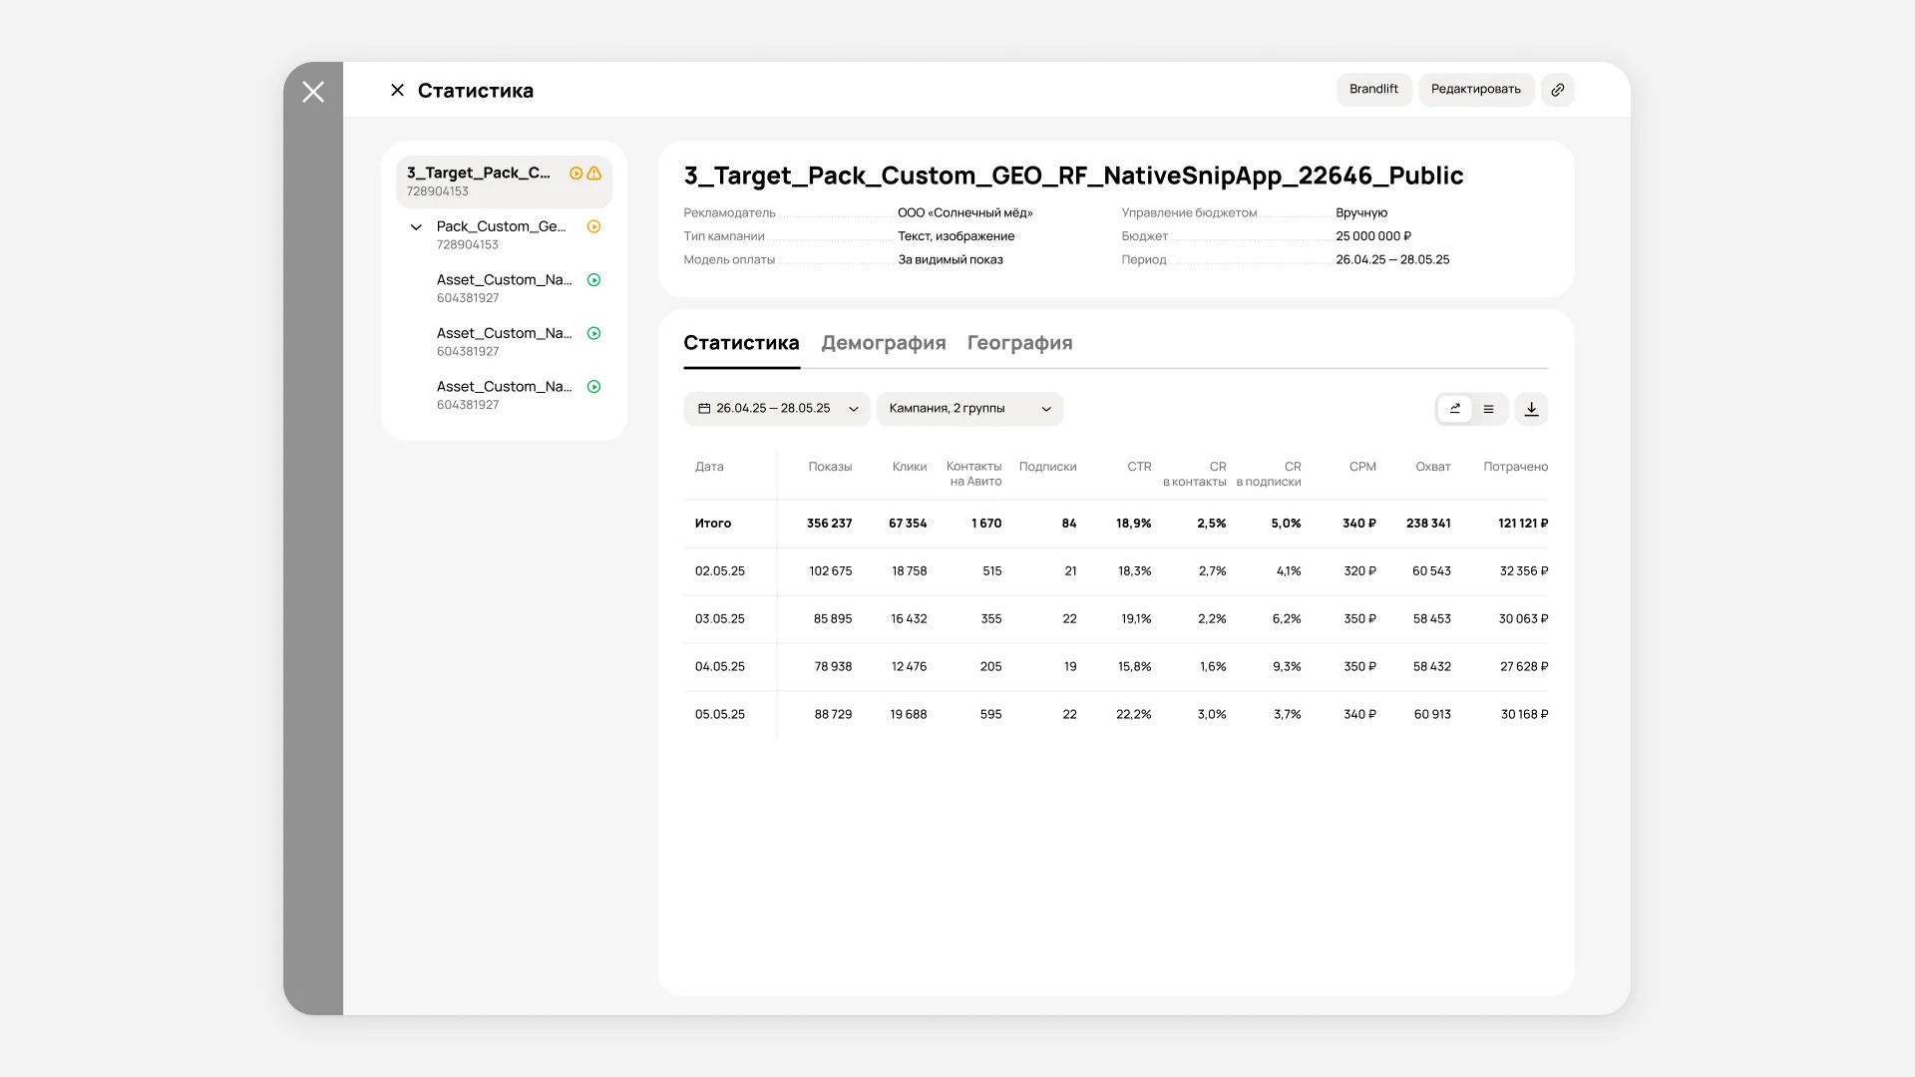Close the Статистика panel with the X icon

pyautogui.click(x=397, y=91)
